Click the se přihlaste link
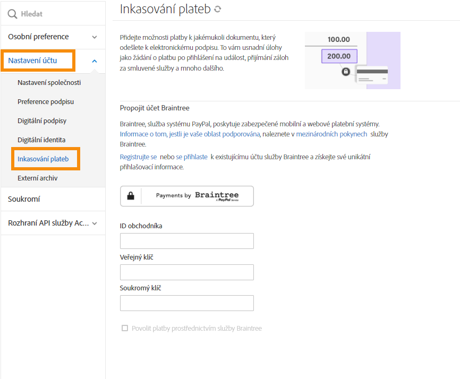Screen dimensions: 460x379 coord(192,157)
